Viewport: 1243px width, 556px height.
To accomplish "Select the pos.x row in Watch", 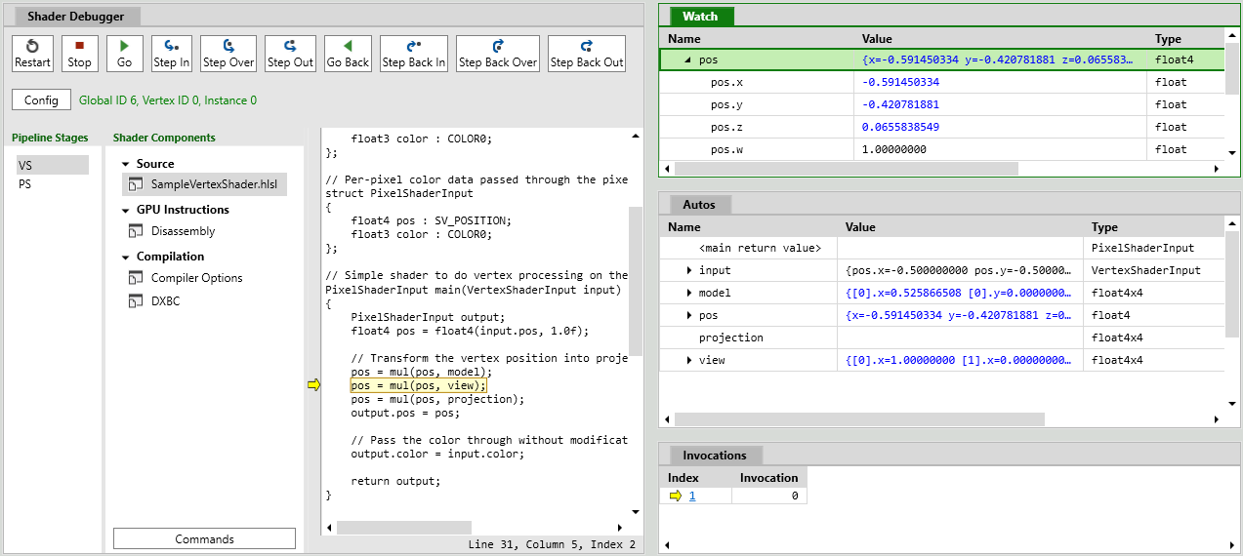I will point(941,82).
